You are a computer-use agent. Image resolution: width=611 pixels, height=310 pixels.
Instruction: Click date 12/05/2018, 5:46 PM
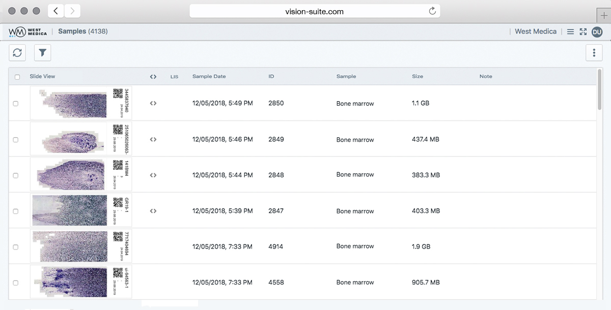click(x=223, y=139)
